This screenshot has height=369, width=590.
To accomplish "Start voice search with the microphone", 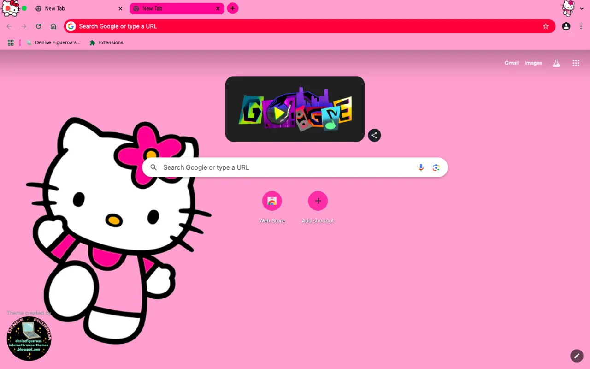I will (x=421, y=167).
